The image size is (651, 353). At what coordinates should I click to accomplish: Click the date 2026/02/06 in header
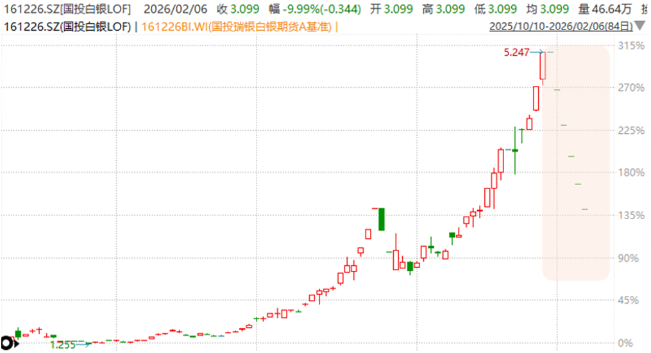(x=175, y=9)
